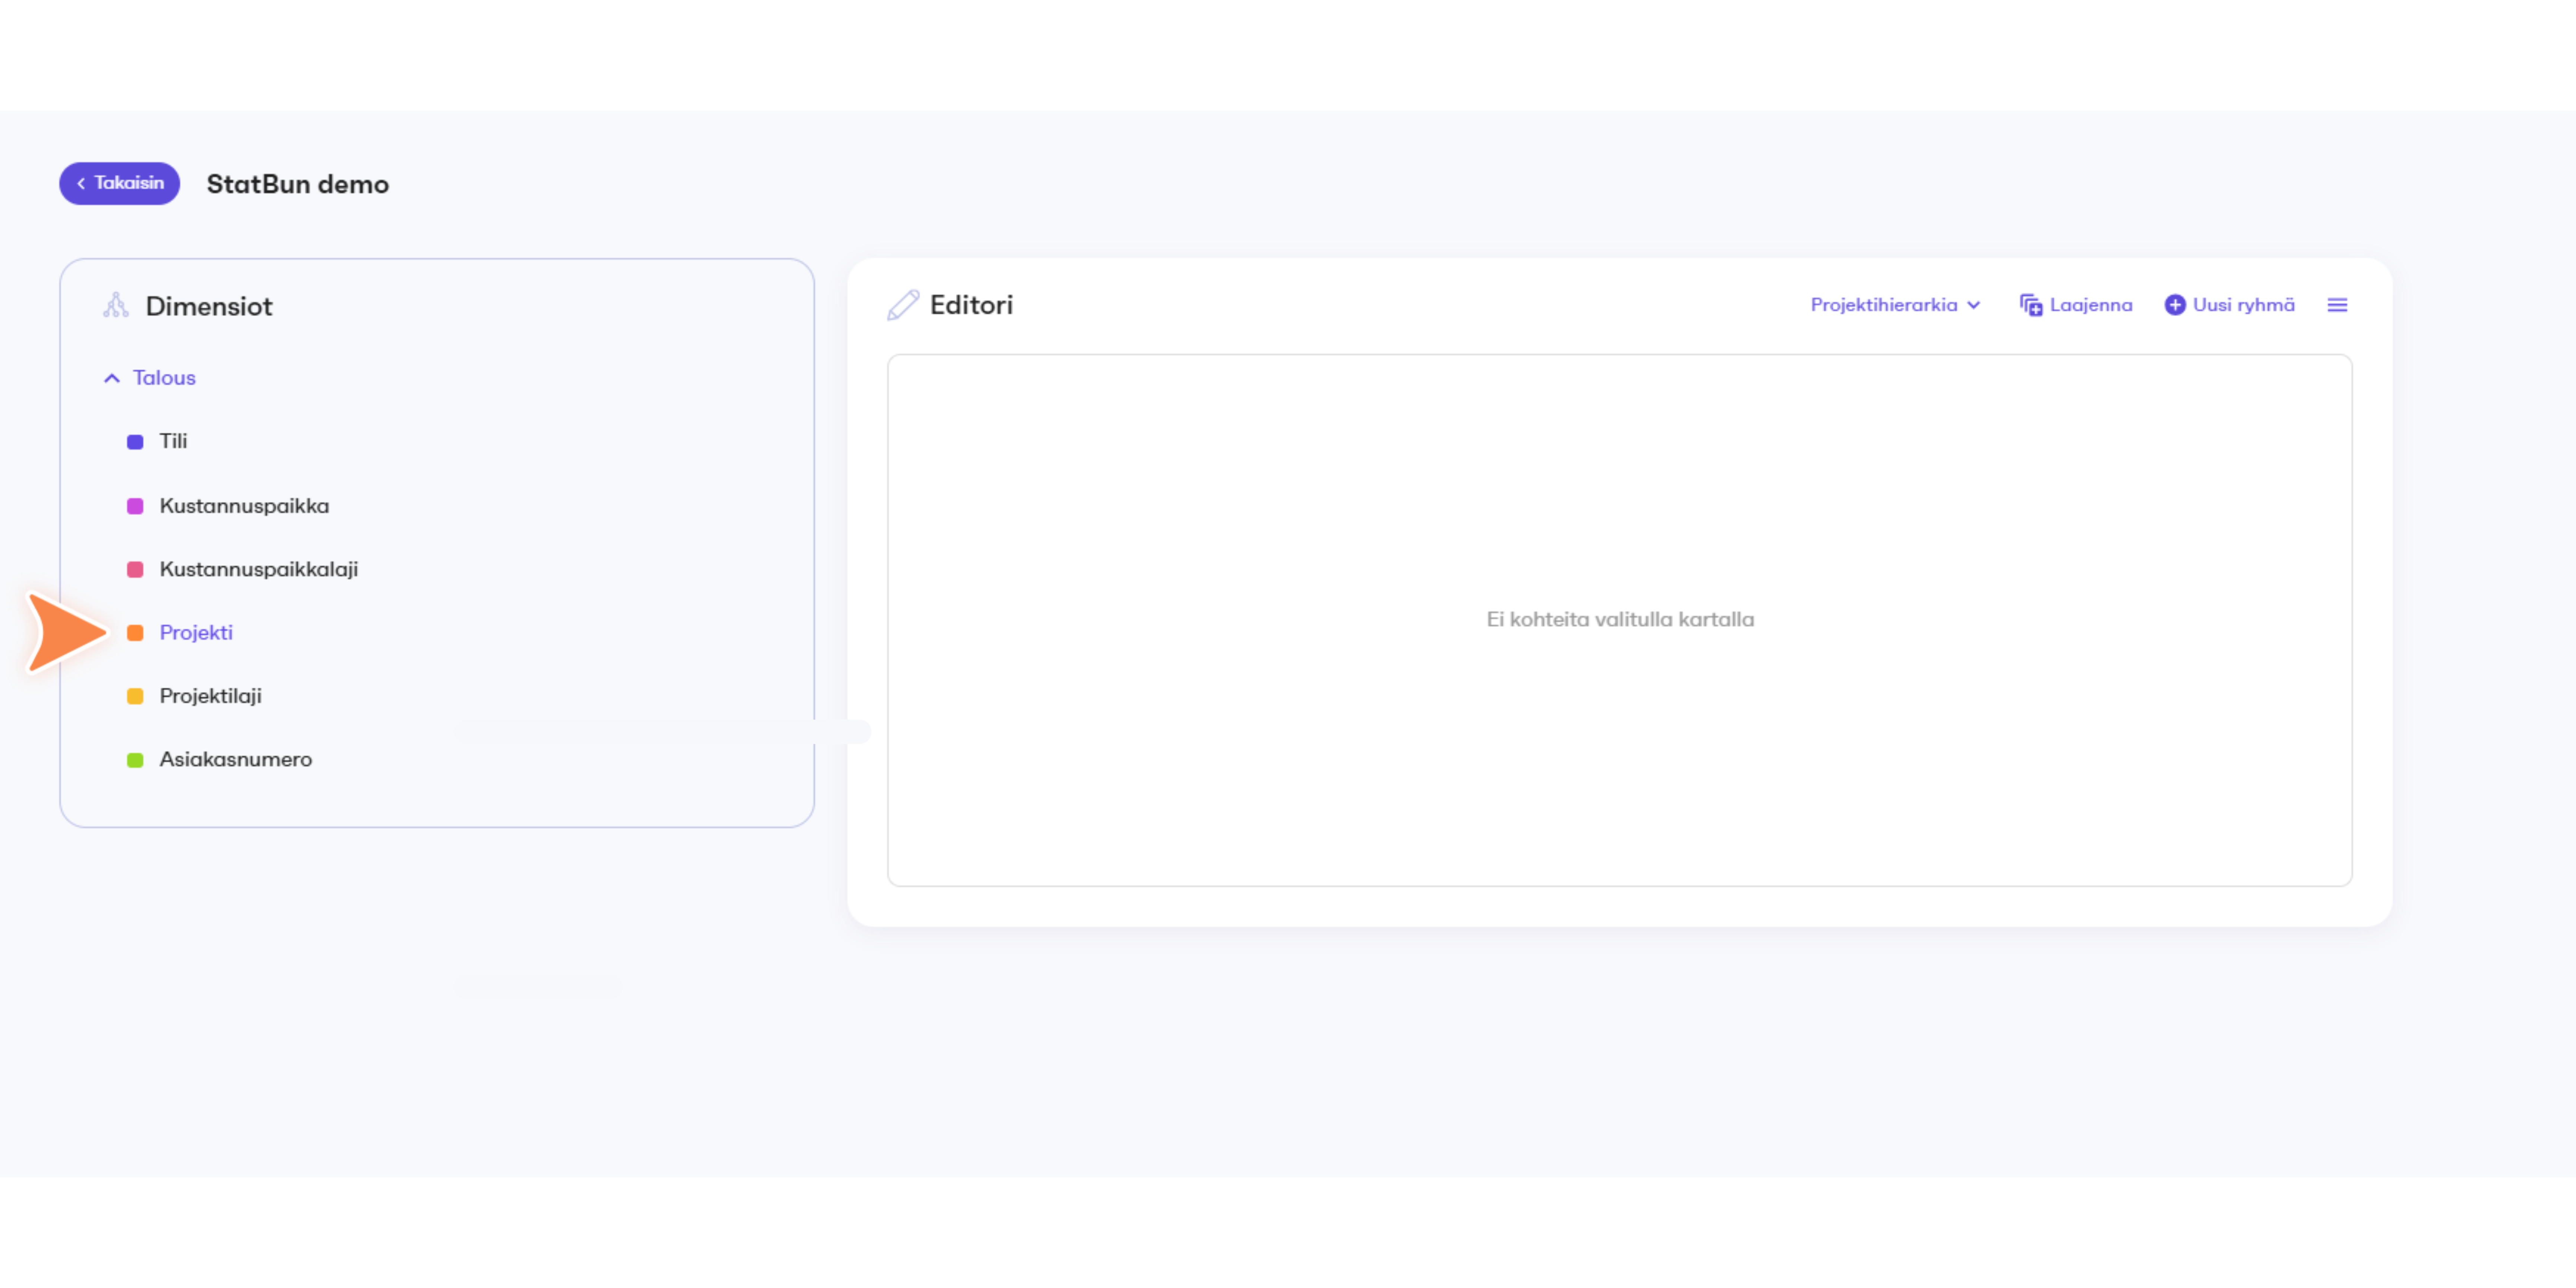Click the Dimensiot hierarchy icon

(116, 305)
